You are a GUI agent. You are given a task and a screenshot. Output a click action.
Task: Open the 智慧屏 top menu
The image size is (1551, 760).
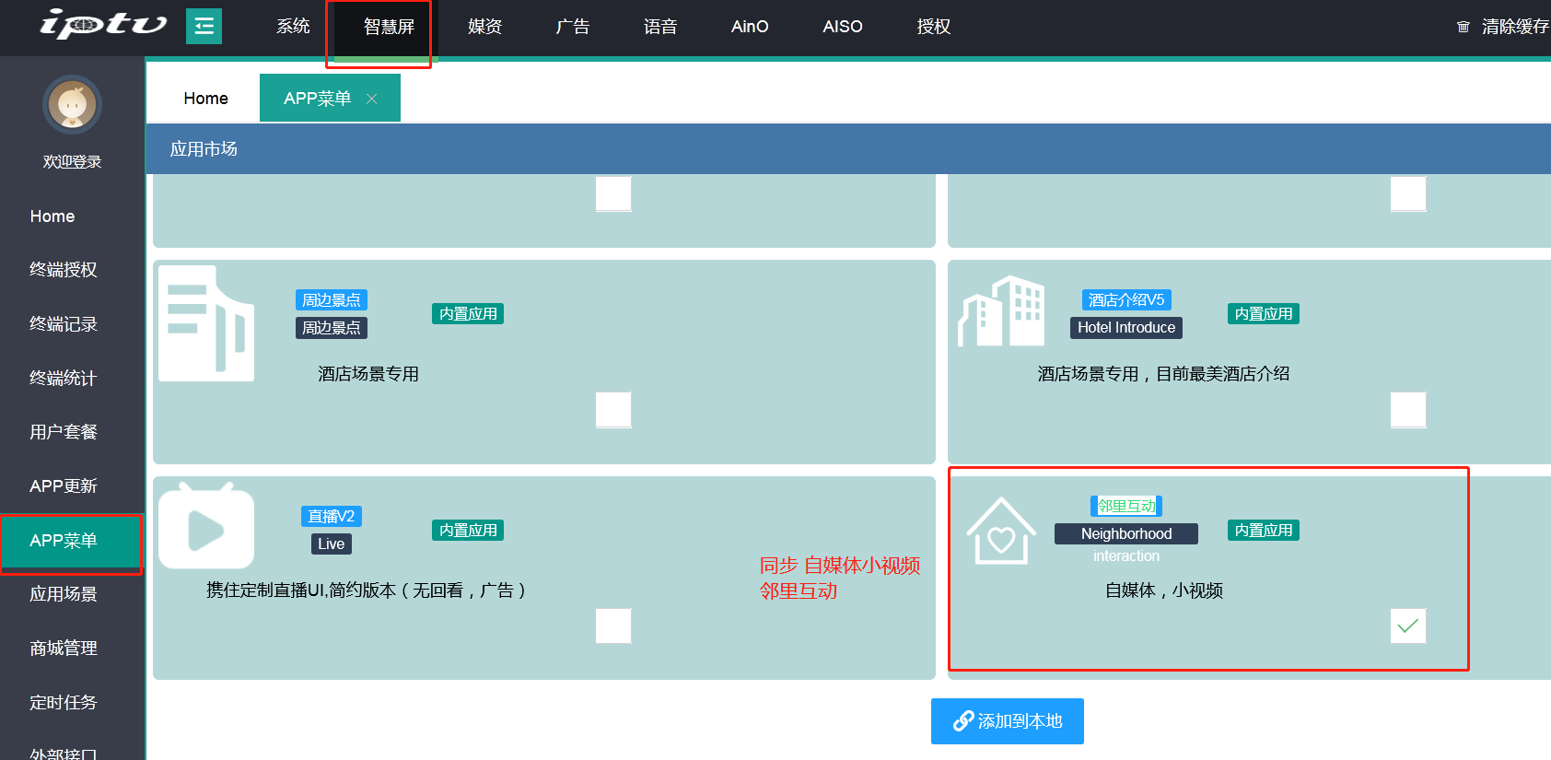pyautogui.click(x=389, y=27)
